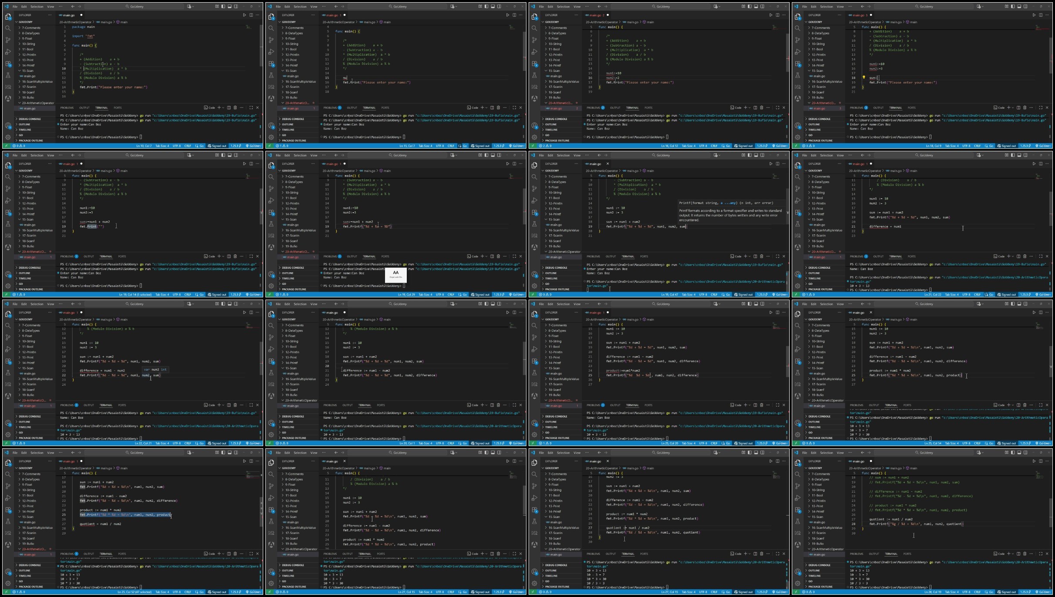The width and height of the screenshot is (1055, 597).
Task: Toggle Panel layout button in Caps Lock popup window
Action: [492, 155]
